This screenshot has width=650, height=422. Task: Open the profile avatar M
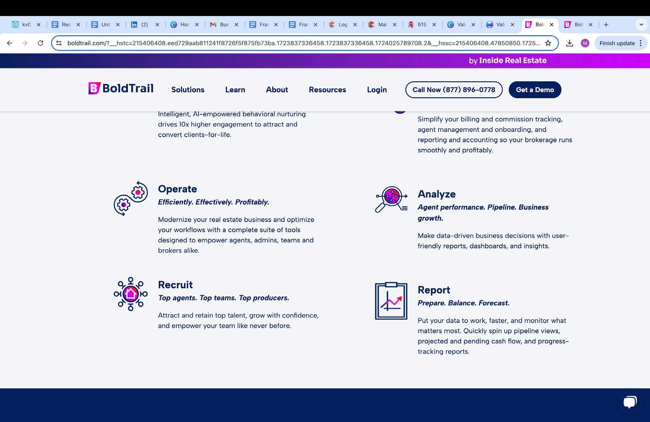[x=585, y=43]
